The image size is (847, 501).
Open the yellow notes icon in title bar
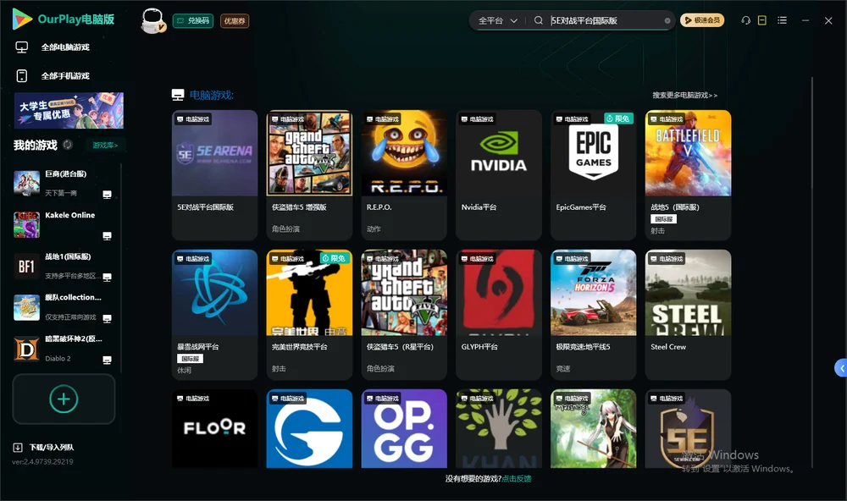point(762,20)
